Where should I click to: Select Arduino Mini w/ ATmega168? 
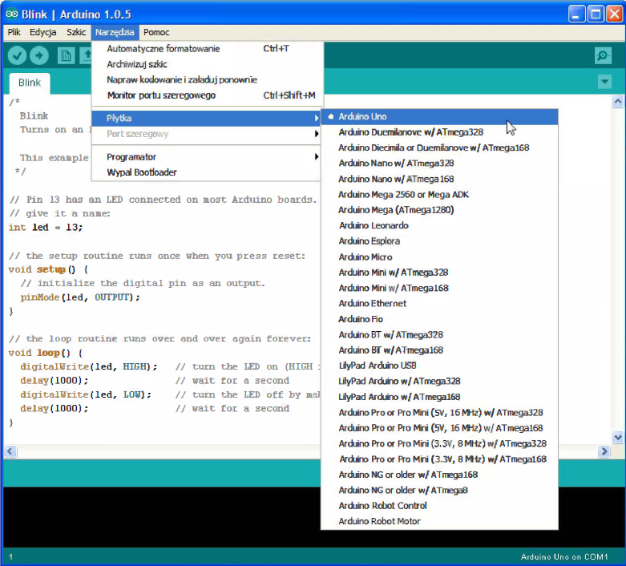tap(439, 288)
